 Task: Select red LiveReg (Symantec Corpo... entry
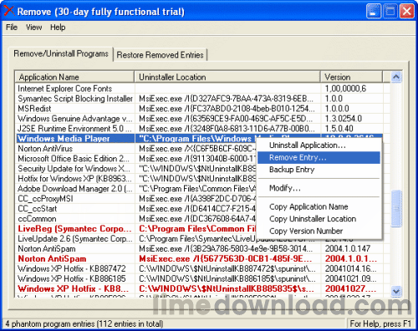[74, 229]
